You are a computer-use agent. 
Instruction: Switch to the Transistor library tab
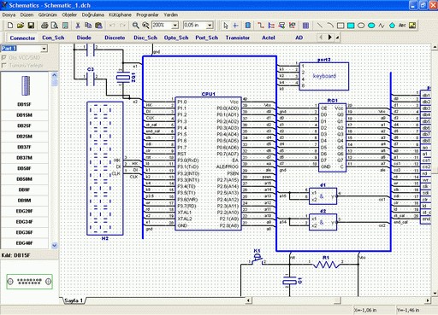pyautogui.click(x=238, y=38)
